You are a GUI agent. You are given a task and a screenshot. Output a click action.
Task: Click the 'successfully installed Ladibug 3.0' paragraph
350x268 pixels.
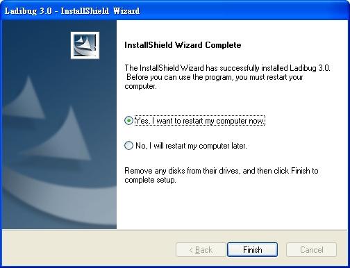[x=227, y=77]
